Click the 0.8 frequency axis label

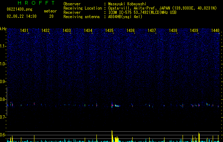3,99
